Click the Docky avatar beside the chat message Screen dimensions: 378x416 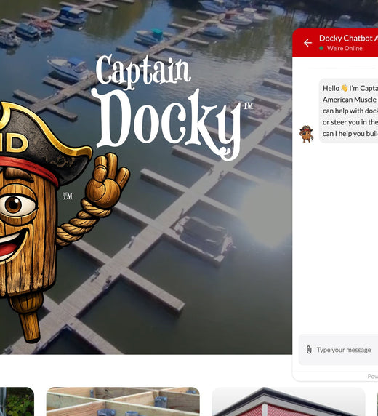pyautogui.click(x=306, y=134)
